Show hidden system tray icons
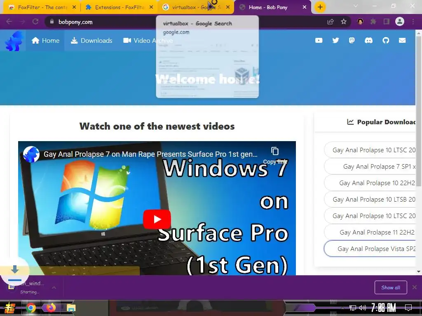The height and width of the screenshot is (316, 422). (342, 308)
